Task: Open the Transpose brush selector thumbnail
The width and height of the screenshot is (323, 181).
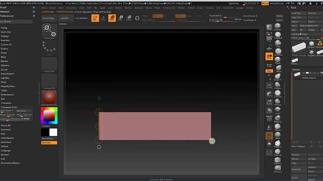Action: [49, 31]
